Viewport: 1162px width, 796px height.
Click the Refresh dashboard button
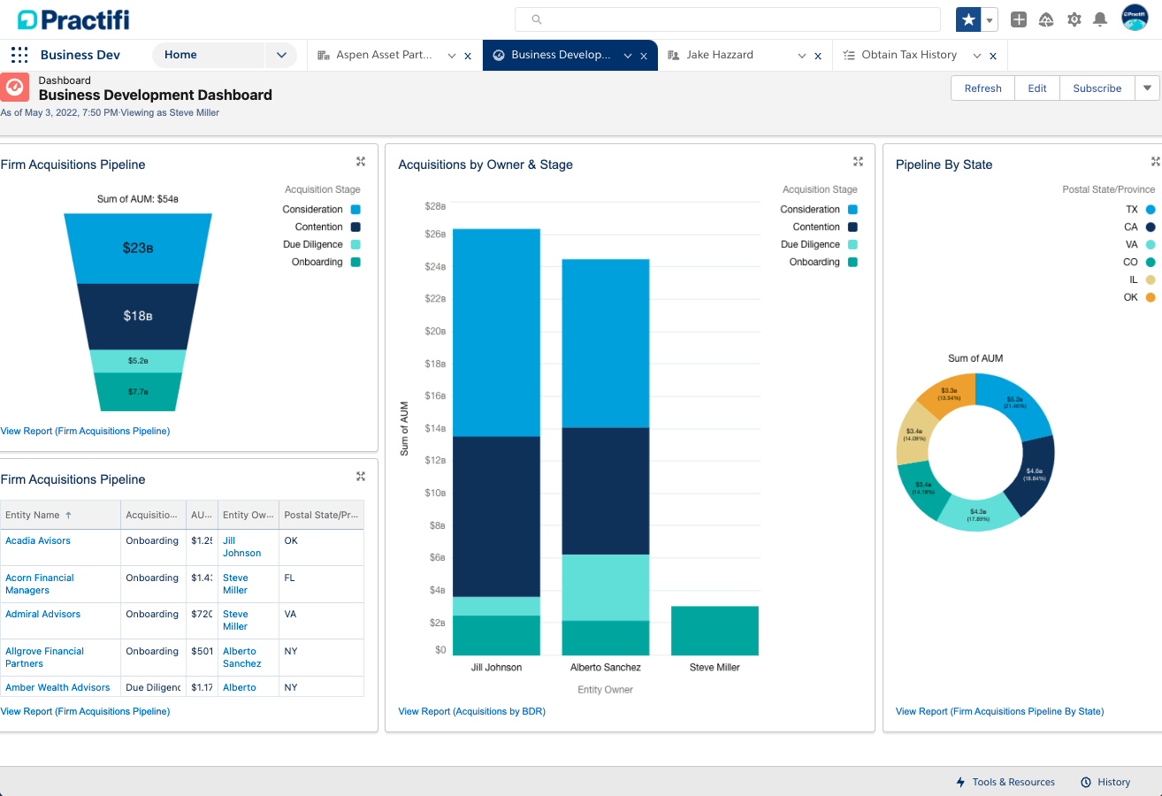(982, 88)
